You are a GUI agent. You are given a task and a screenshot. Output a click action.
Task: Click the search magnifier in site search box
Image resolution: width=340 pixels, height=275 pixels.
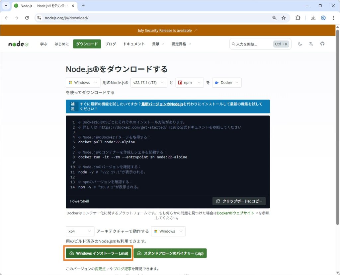233,44
